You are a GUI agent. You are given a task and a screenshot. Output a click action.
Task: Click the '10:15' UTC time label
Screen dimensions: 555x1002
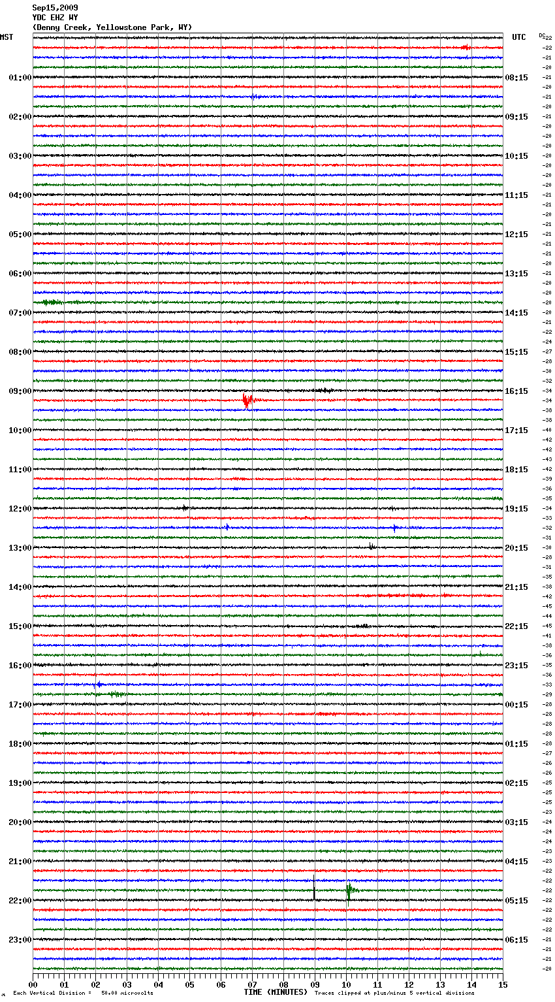pos(516,156)
